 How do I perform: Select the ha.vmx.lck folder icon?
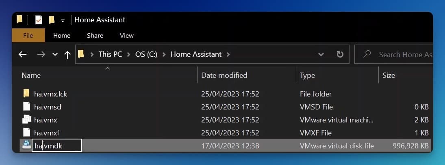click(x=26, y=94)
